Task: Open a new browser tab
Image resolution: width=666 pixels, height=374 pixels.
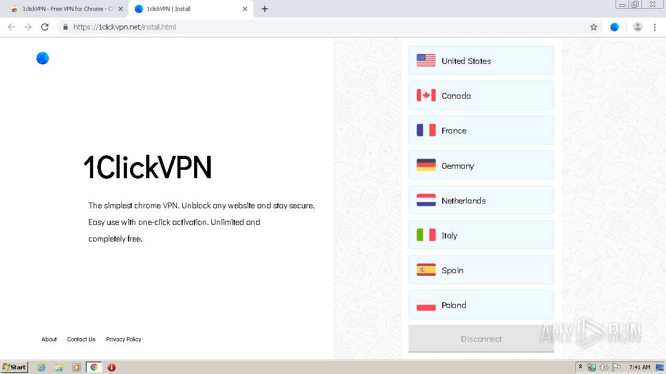Action: (265, 9)
